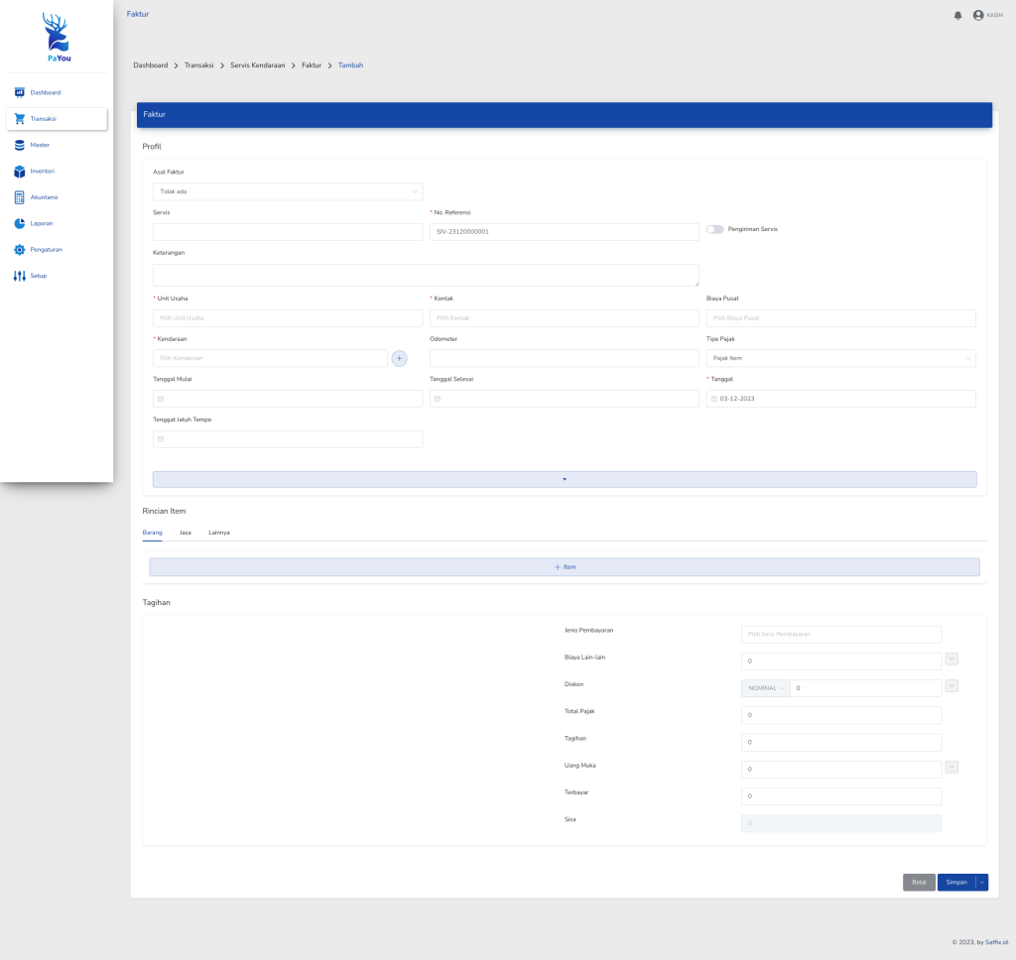The width and height of the screenshot is (1016, 960).
Task: Click the Total Pajak input field
Action: (x=841, y=715)
